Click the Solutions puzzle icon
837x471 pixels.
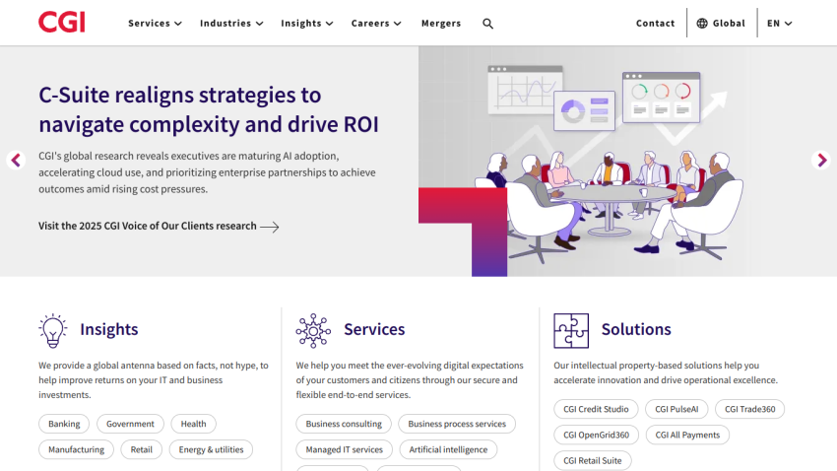571,330
